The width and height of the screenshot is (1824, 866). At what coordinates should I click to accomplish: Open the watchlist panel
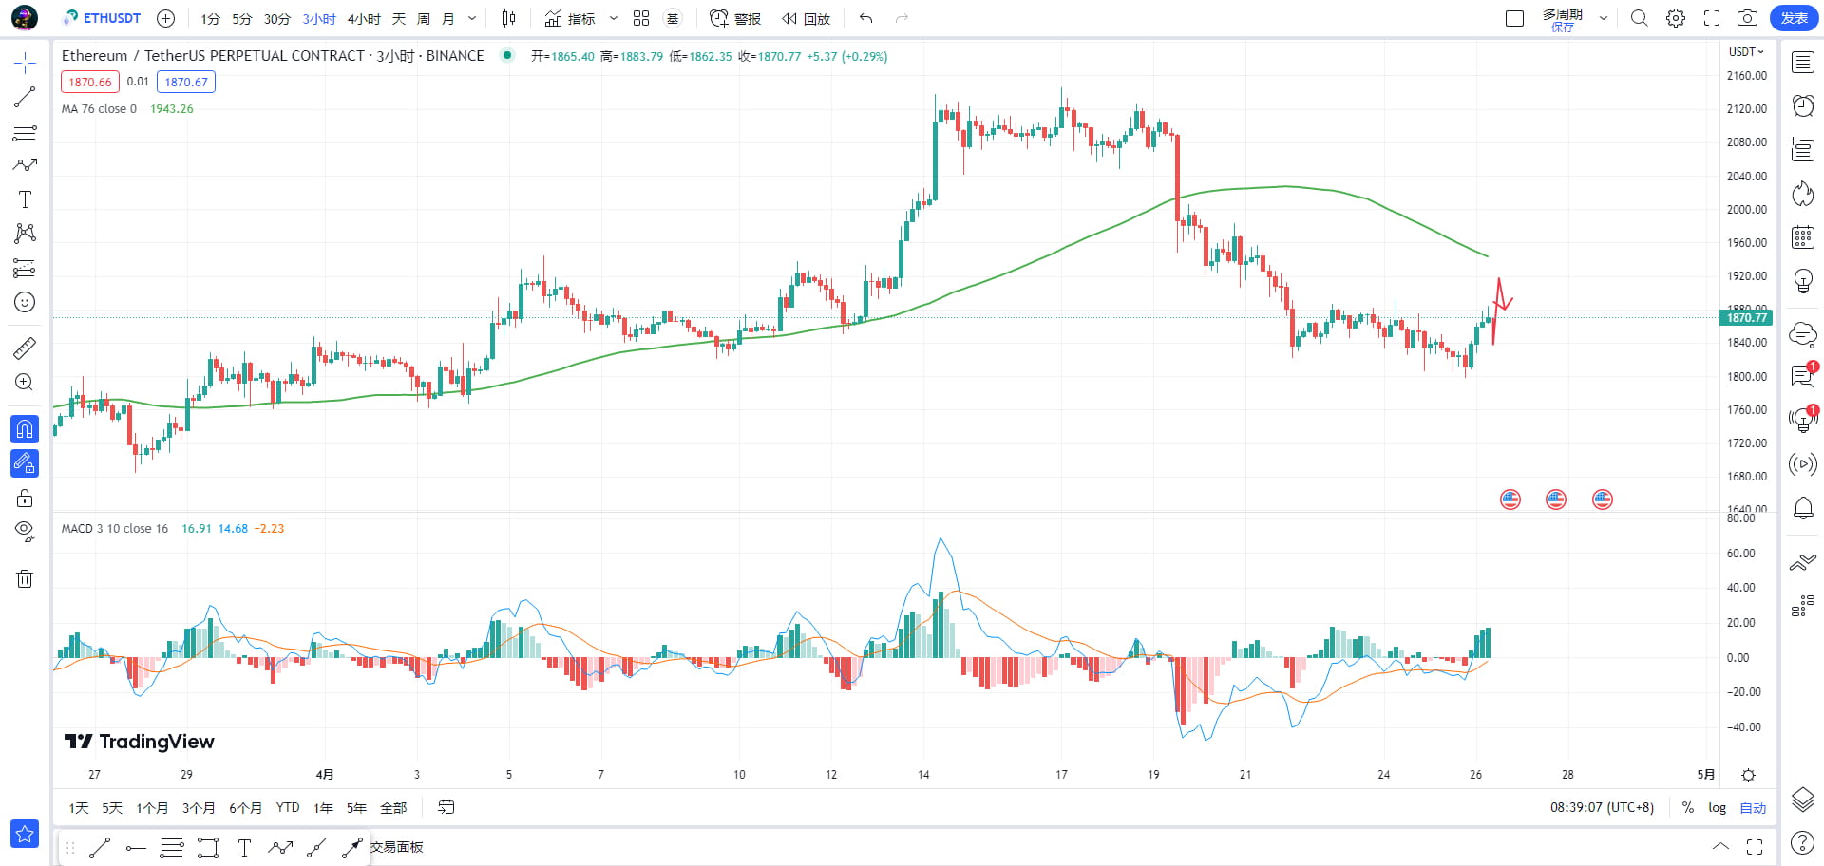click(x=1803, y=63)
